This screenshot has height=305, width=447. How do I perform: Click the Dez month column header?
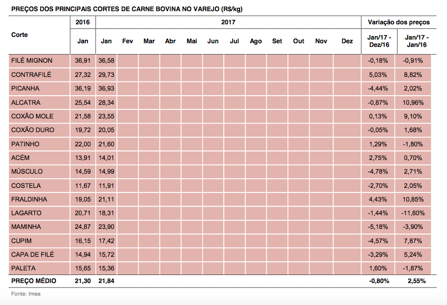pyautogui.click(x=347, y=41)
